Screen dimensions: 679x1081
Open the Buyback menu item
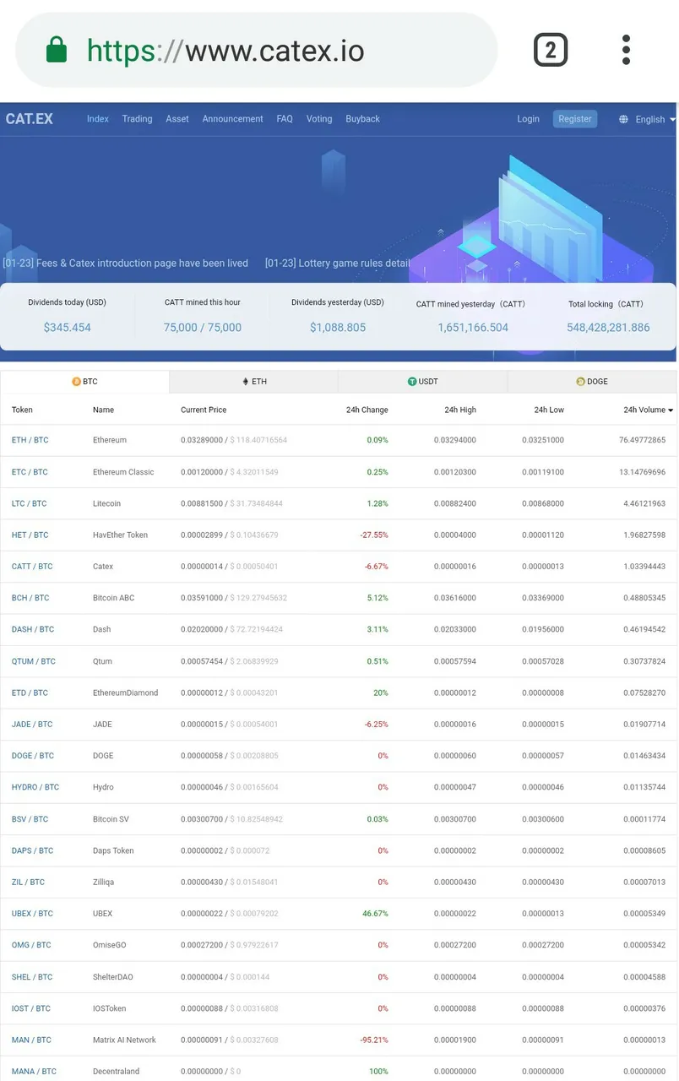pos(362,119)
